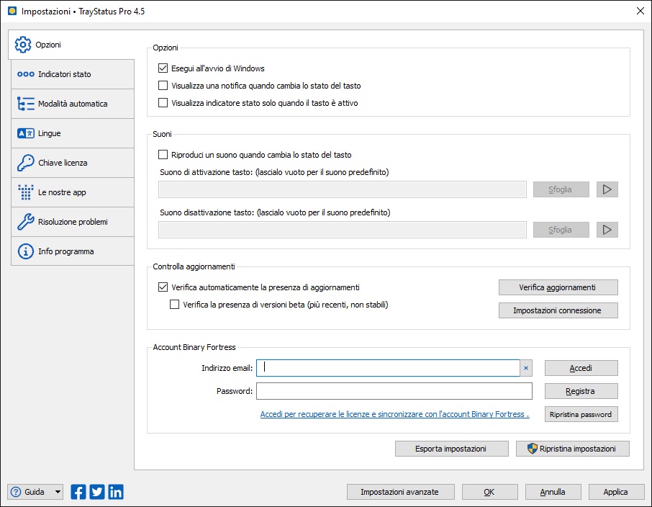This screenshot has height=507, width=652.
Task: Click Esporta impostazioni button
Action: (x=451, y=449)
